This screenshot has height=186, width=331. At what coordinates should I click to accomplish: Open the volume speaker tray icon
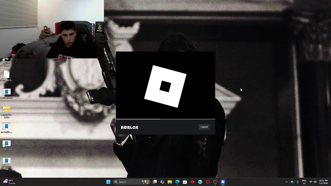pos(315,182)
